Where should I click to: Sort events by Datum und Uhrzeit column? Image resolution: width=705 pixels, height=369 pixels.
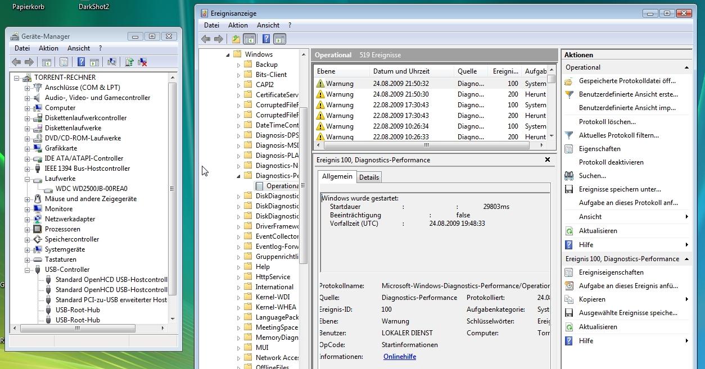[x=412, y=71]
